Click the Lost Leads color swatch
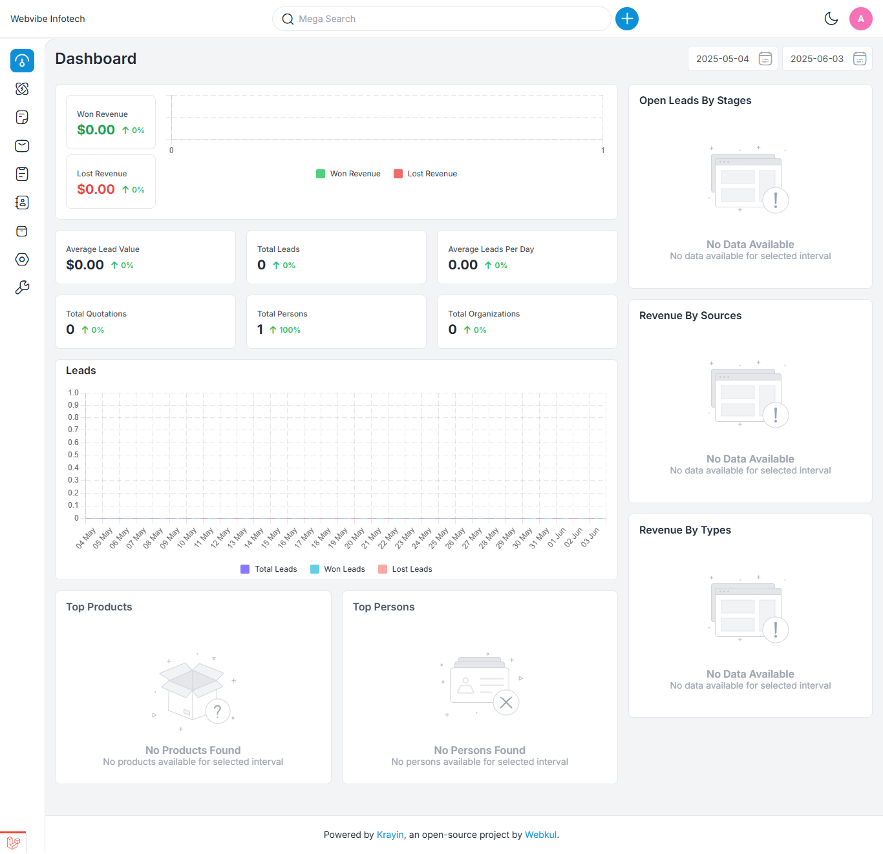Image resolution: width=883 pixels, height=854 pixels. [x=383, y=569]
